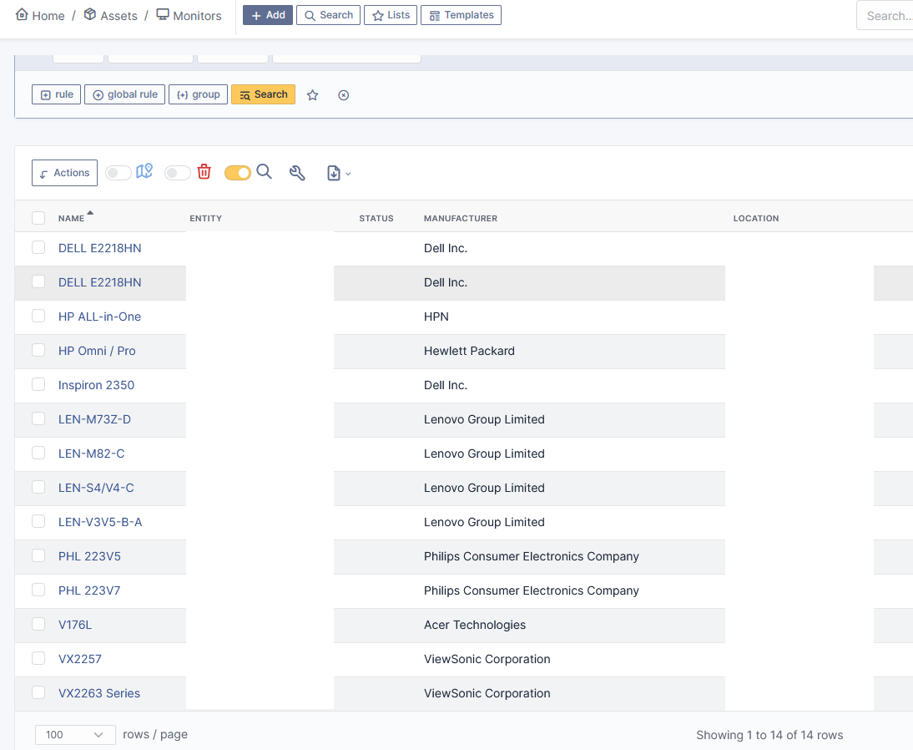
Task: Check the HP ALL-in-One row checkbox
Action: coord(38,316)
